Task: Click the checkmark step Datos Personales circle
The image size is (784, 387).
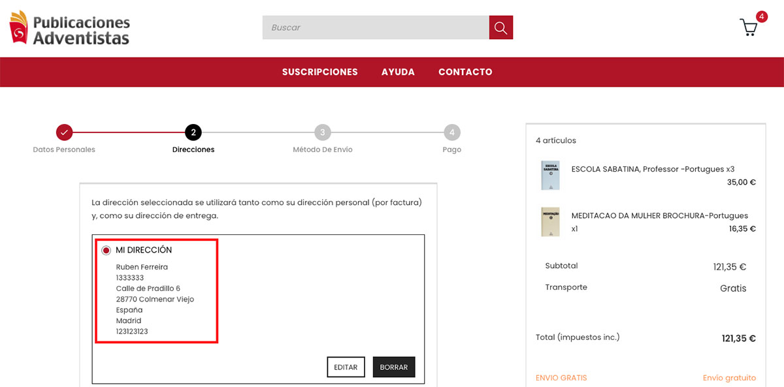Action: [64, 132]
